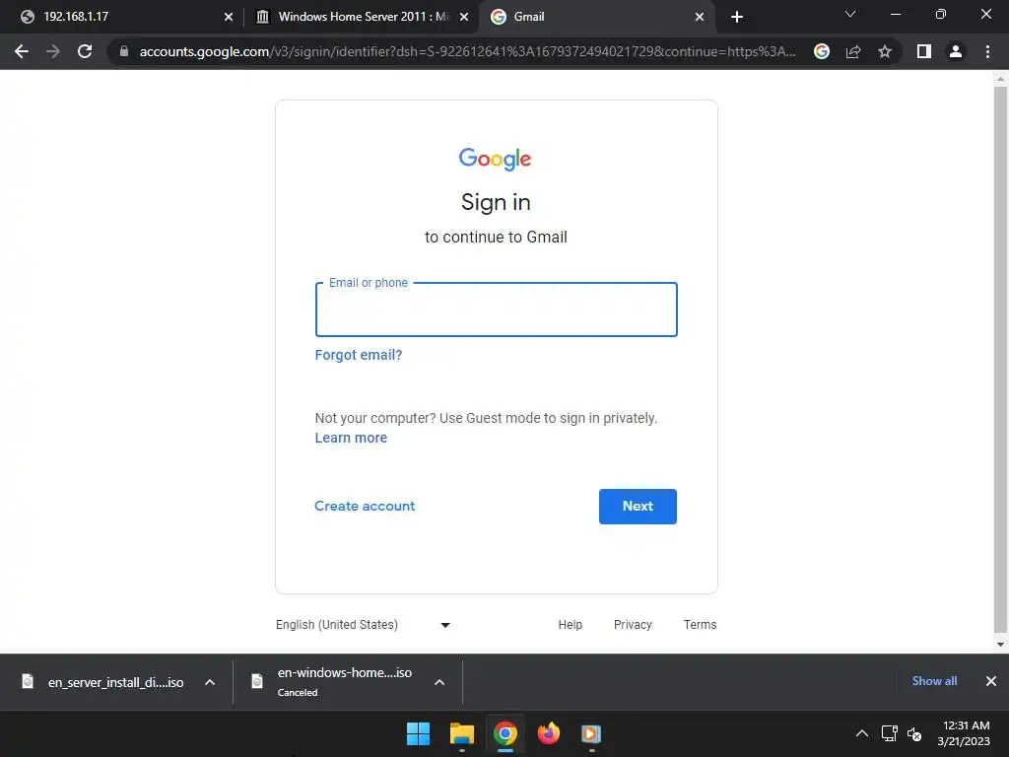Click the browser forward arrow
1009x757 pixels.
click(53, 51)
